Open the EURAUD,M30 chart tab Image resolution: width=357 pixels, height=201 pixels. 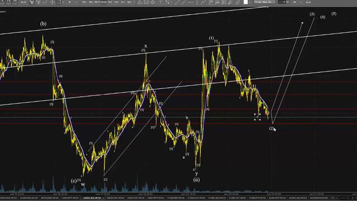coord(196,198)
